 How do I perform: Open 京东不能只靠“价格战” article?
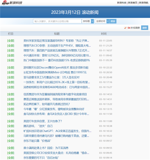37,141
